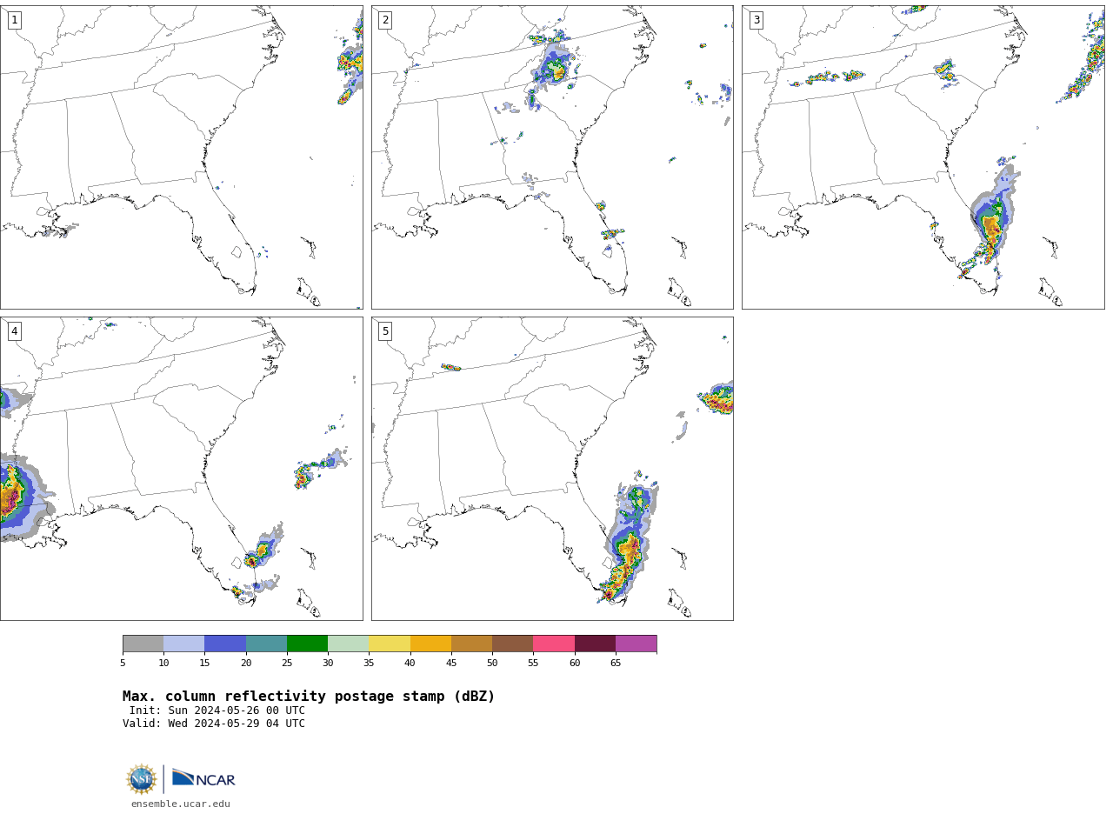The image size is (1113, 814).
Task: Click the colorbar tick label '35'
Action: [369, 663]
